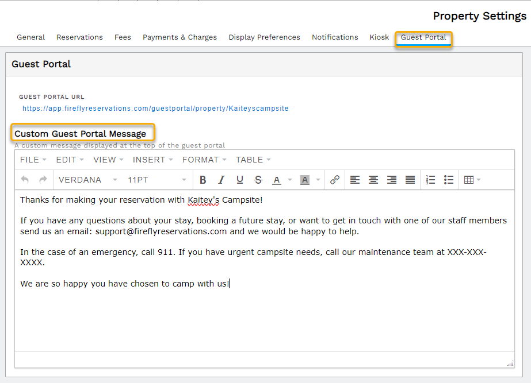
Task: Apply italic formatting to text
Action: [x=221, y=180]
